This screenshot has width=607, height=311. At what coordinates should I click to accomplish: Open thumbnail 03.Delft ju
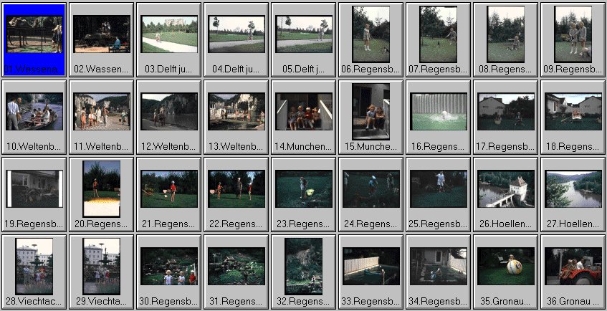(x=169, y=34)
